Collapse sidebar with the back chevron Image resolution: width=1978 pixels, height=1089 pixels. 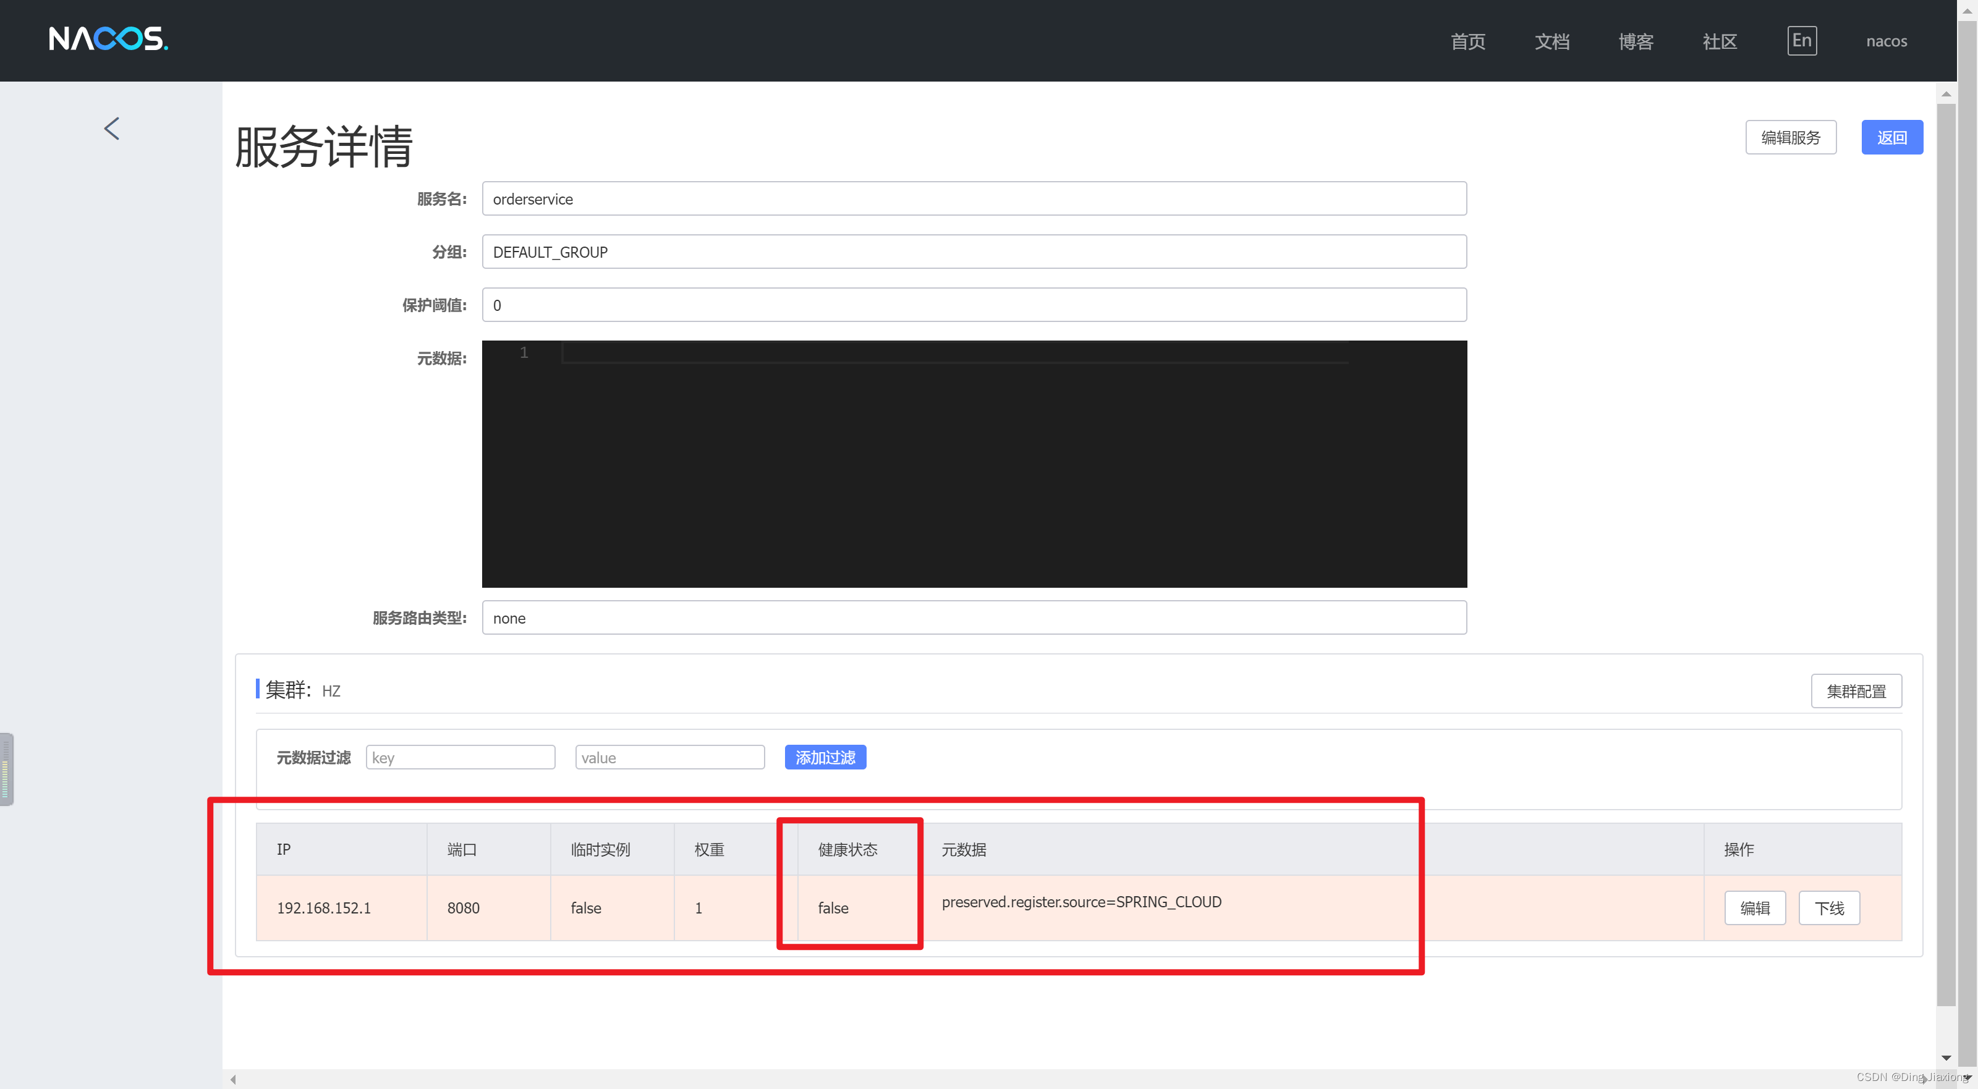(x=112, y=129)
